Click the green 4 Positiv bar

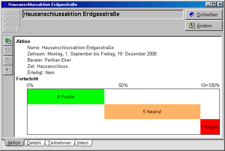pyautogui.click(x=66, y=97)
